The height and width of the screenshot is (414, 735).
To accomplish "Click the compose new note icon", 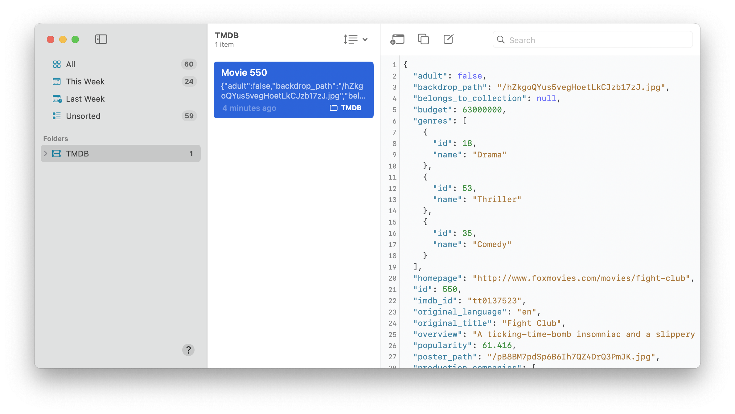I will 448,39.
